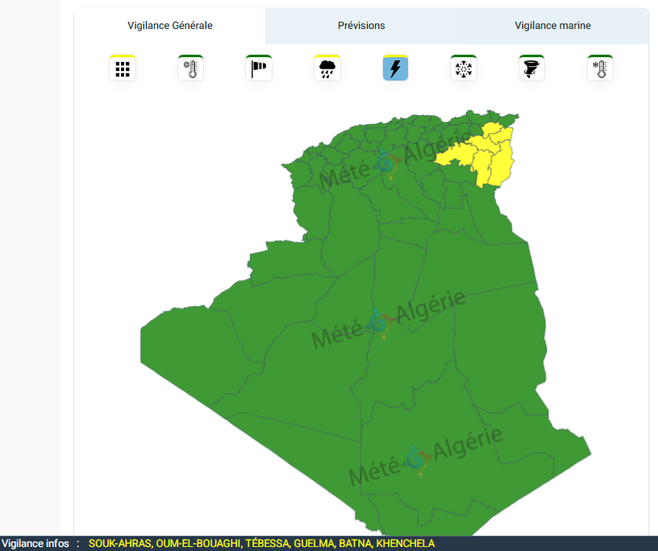The height and width of the screenshot is (551, 658).
Task: Open the Vigilance Générale tab
Action: coord(170,26)
